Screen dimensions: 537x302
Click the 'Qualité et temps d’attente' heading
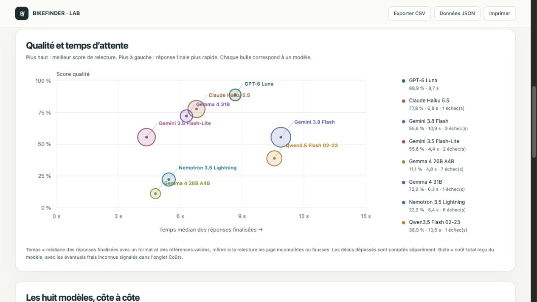pos(77,45)
